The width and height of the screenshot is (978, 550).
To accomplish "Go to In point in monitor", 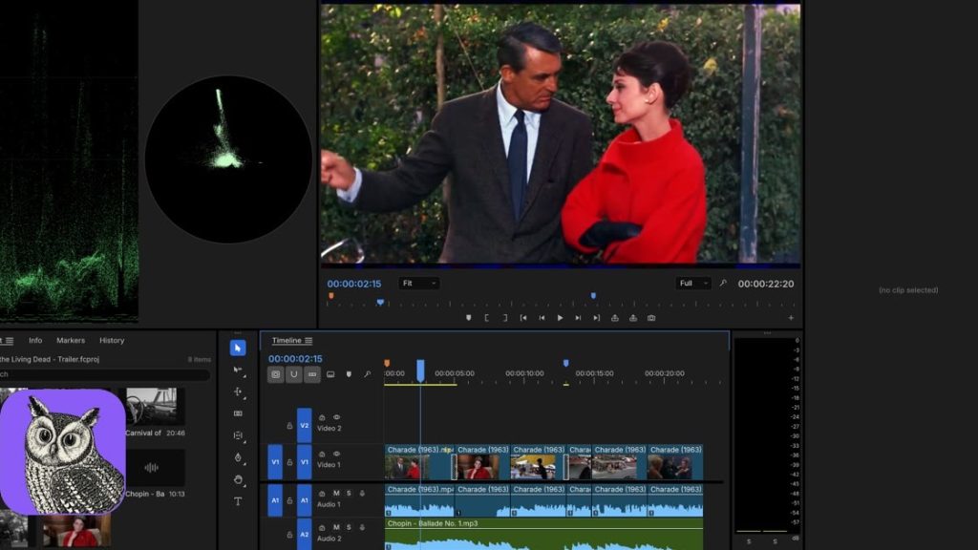I will (x=523, y=318).
